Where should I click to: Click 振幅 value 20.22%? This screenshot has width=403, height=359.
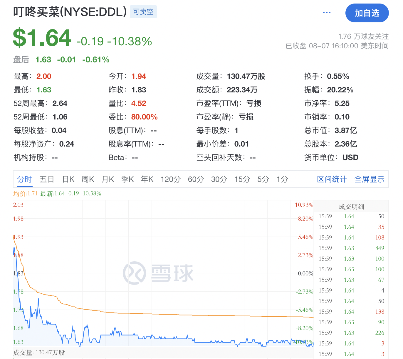pos(340,90)
